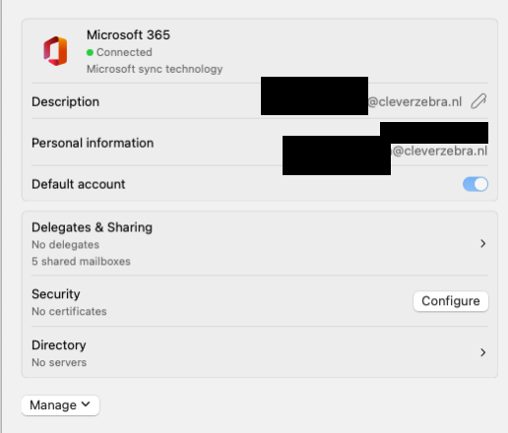Viewport: 508px width, 433px height.
Task: Click the Description field email domain text
Action: pyautogui.click(x=414, y=102)
